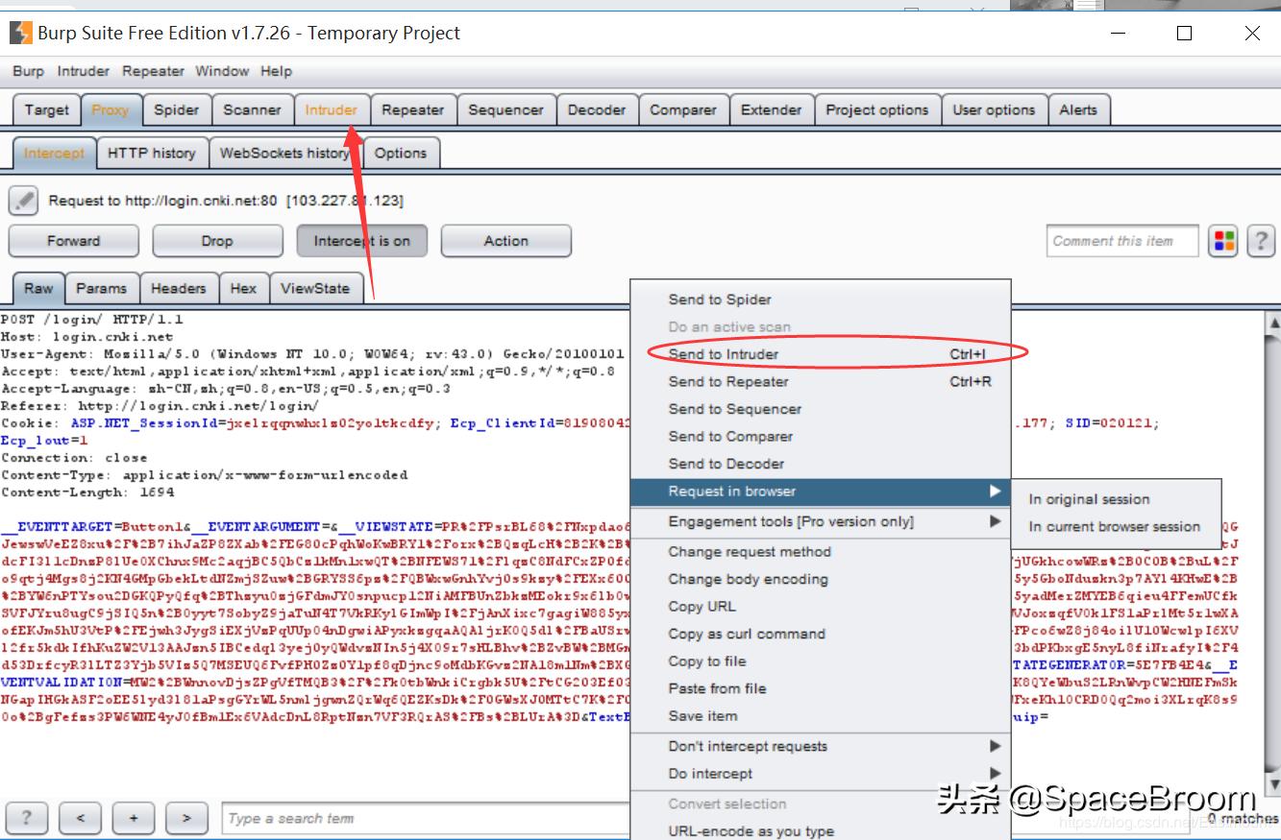Screen dimensions: 1281x840
Task: Click the Burp Suite logo in the title bar
Action: pyautogui.click(x=20, y=33)
